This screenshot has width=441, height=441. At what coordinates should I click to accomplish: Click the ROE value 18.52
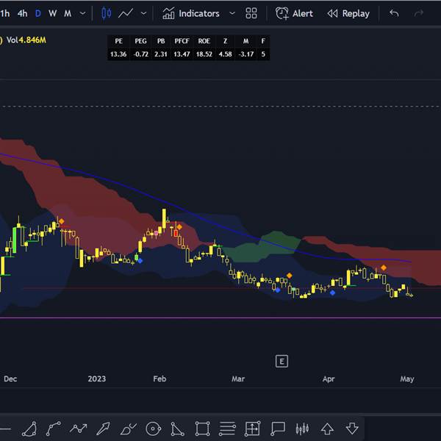204,54
